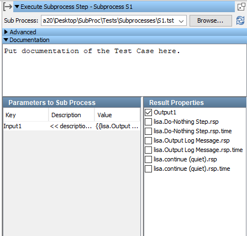247x236 pixels.
Task: Expand the Advanced section
Action: pyautogui.click(x=6, y=32)
